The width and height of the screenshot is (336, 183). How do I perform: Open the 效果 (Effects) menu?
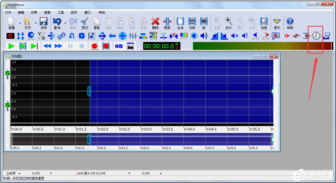34,12
